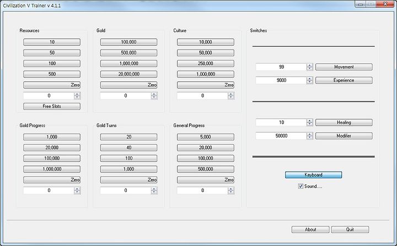Click the Experience value spinner arrows

309,80
